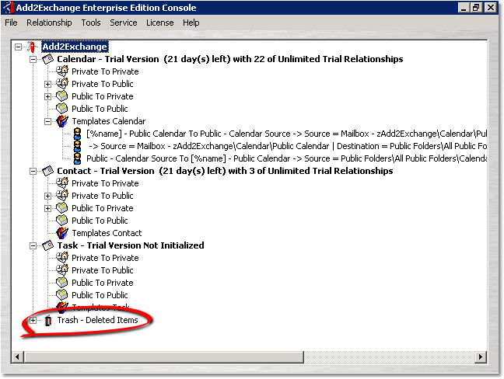Collapse the Contact Trial Version node
The width and height of the screenshot is (504, 379).
(33, 171)
